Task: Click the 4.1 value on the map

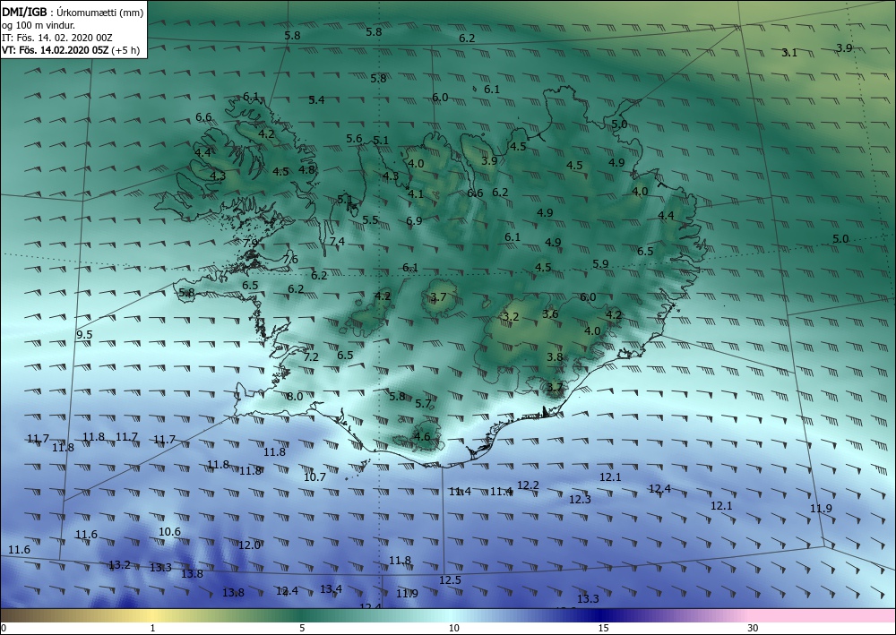Action: [x=416, y=194]
